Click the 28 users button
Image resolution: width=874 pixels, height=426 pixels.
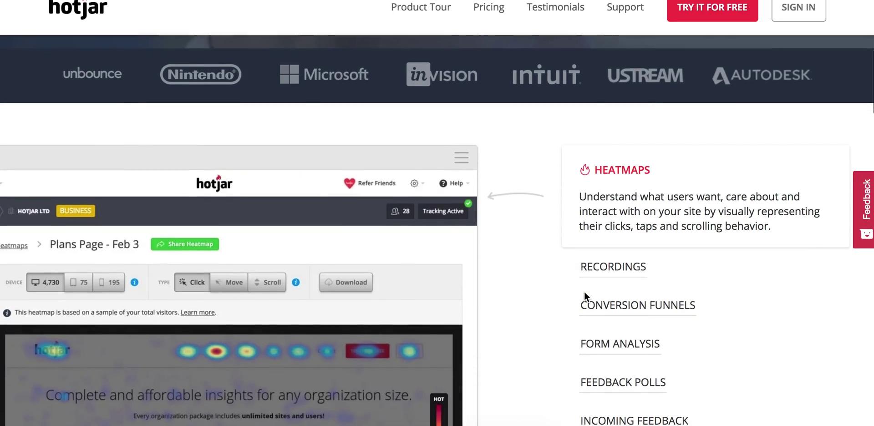coord(400,211)
